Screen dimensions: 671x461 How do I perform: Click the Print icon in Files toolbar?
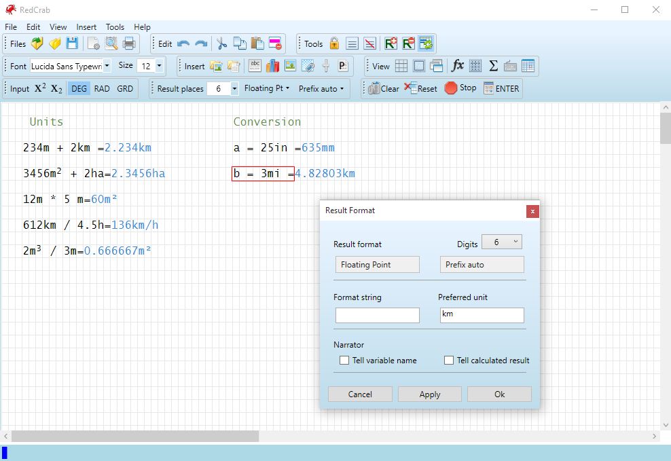(129, 43)
